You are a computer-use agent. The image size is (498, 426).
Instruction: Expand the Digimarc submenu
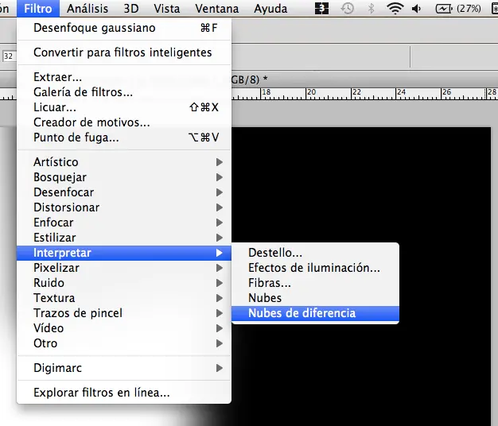pos(124,368)
